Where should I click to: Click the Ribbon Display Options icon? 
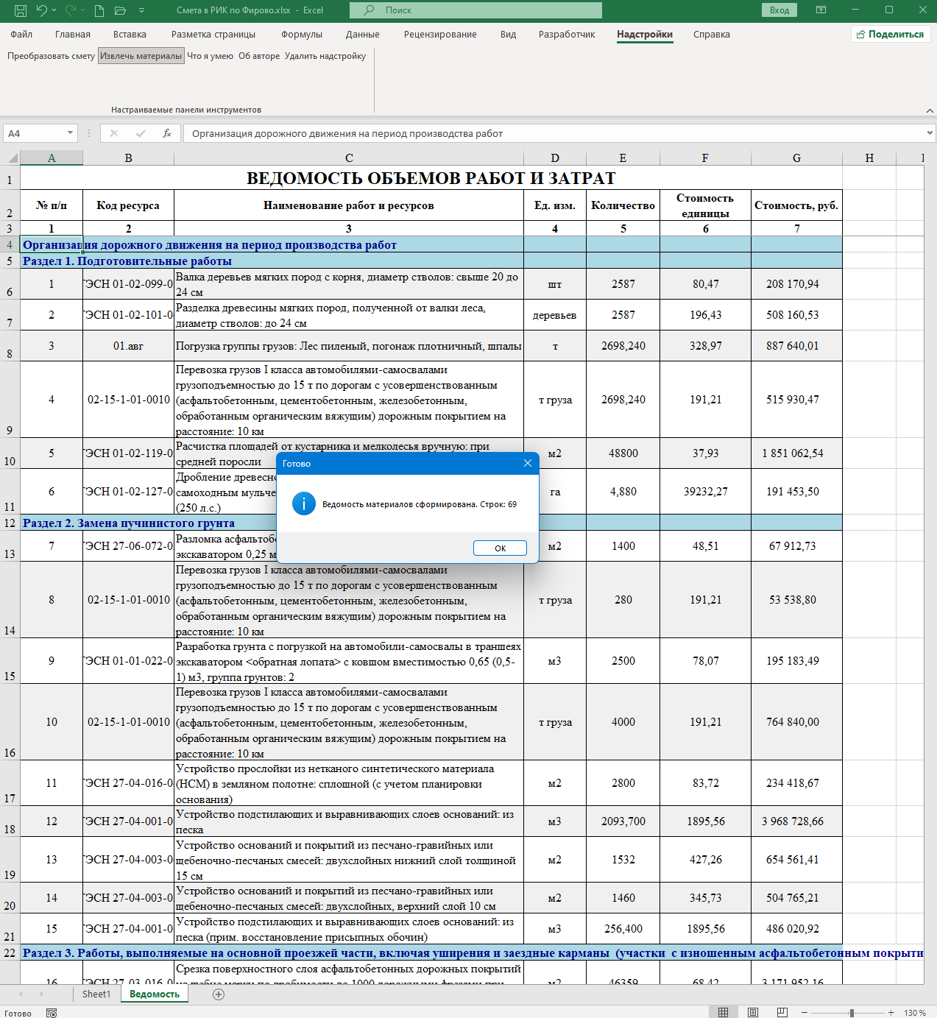(821, 10)
